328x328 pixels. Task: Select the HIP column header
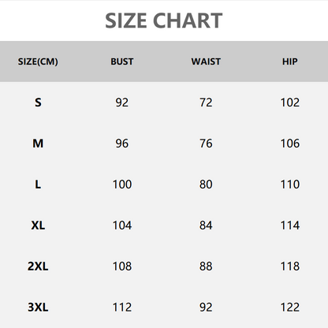pos(290,61)
